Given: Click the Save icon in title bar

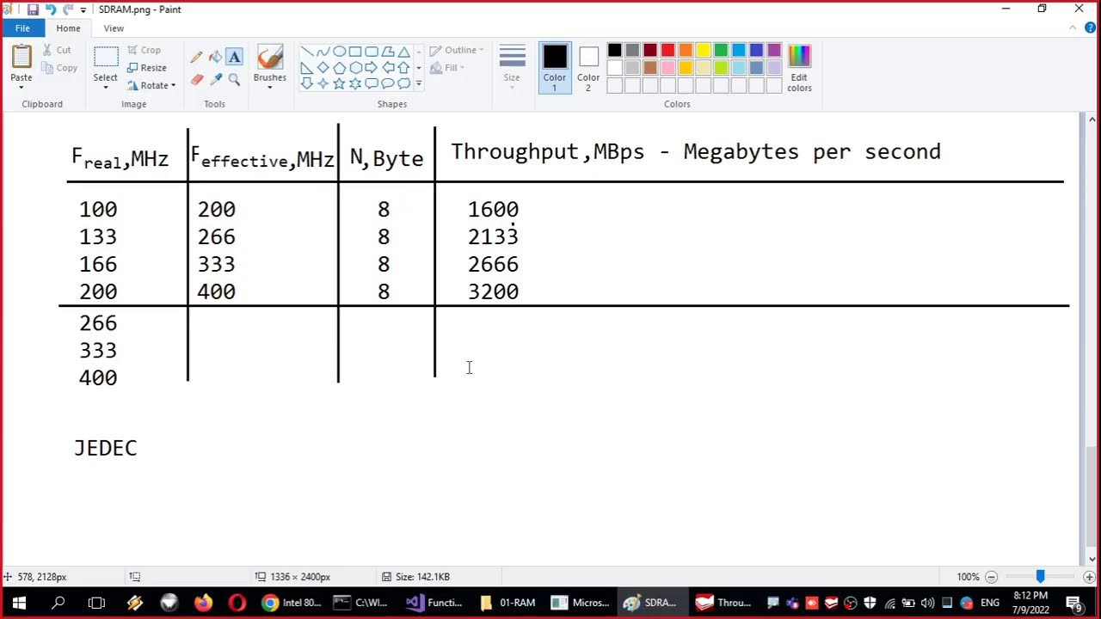Looking at the screenshot, I should point(33,9).
